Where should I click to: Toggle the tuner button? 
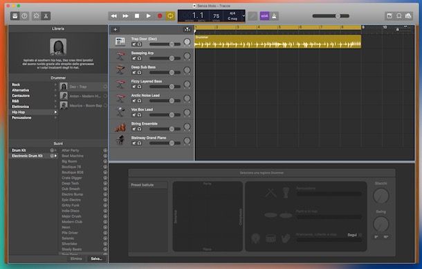click(x=253, y=16)
